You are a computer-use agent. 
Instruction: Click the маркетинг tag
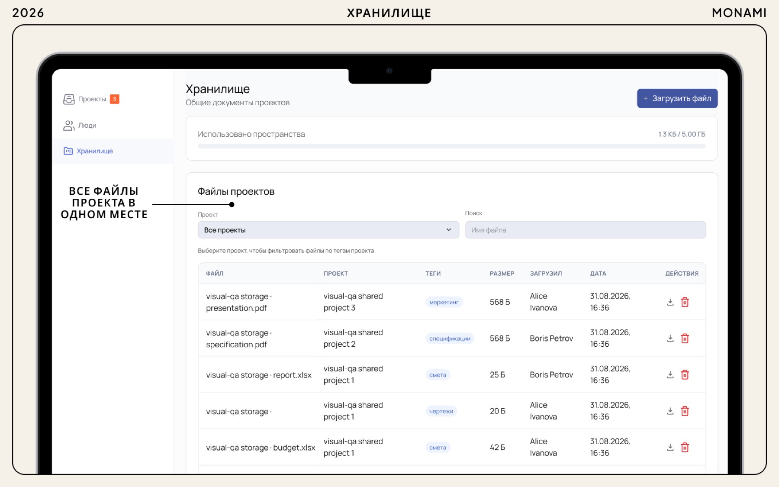(x=444, y=302)
